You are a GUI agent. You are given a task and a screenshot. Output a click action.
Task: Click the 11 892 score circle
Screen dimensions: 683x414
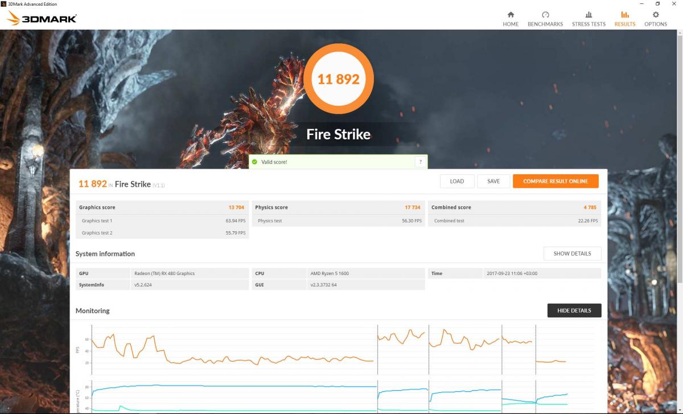[x=339, y=79]
